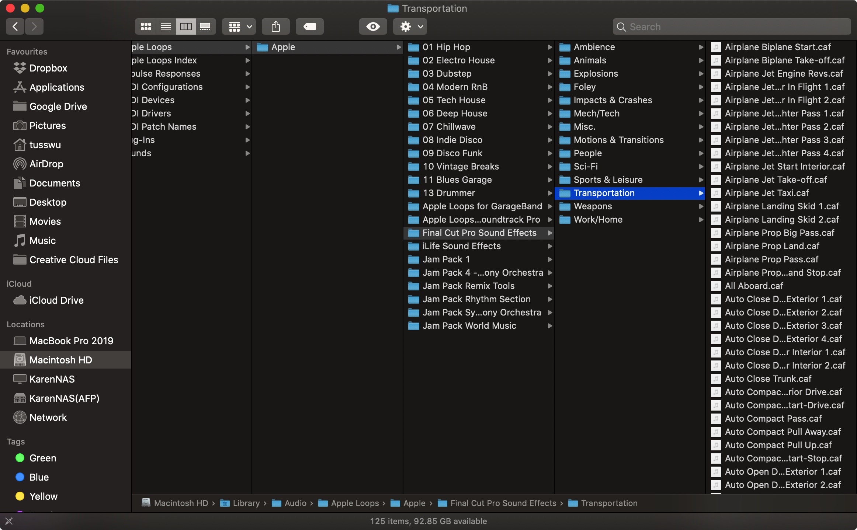Click in the Search field
Image resolution: width=857 pixels, height=530 pixels.
coord(734,27)
